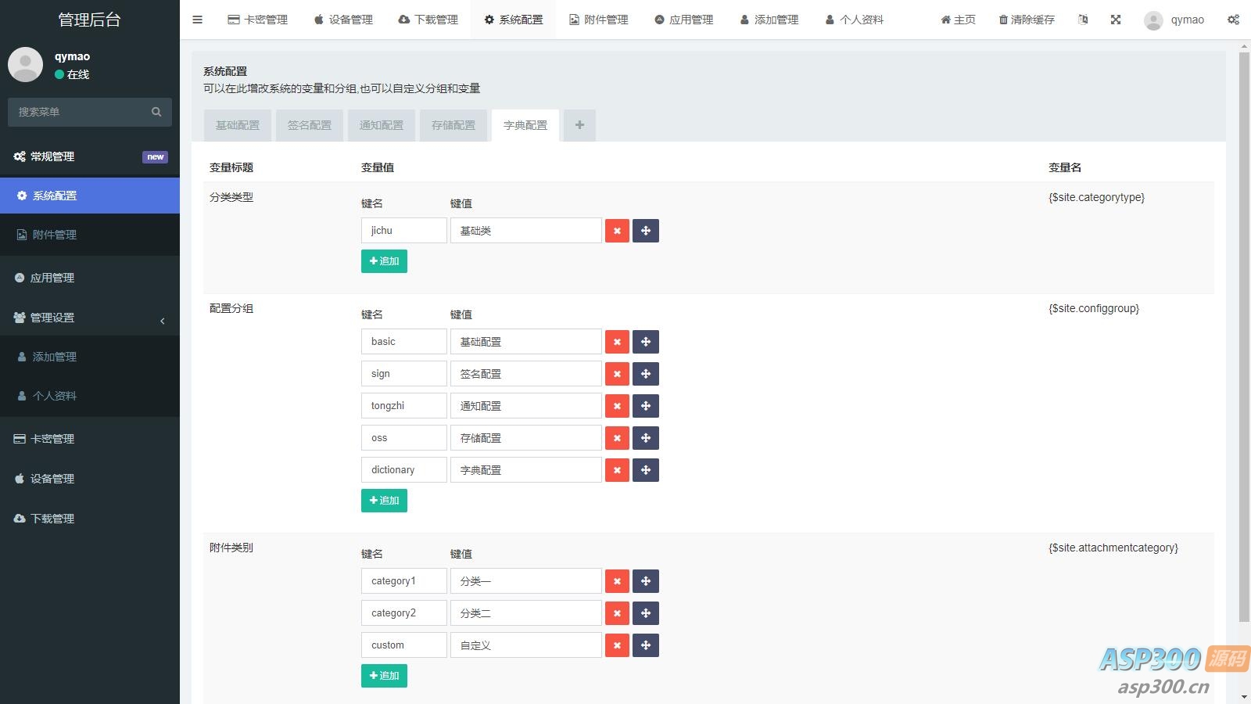Click the language switch icon in header
This screenshot has height=704, width=1251.
tap(1083, 20)
